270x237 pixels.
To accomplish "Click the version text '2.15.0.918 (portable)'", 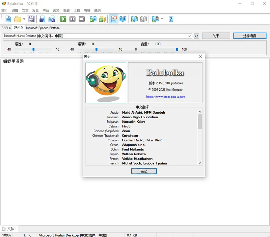I will 169,83.
